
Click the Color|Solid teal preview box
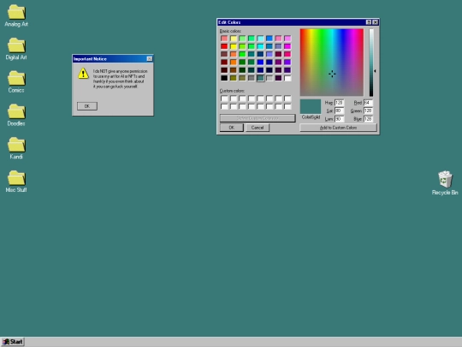pos(311,106)
